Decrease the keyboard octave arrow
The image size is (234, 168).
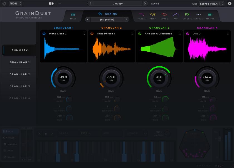coord(40,134)
